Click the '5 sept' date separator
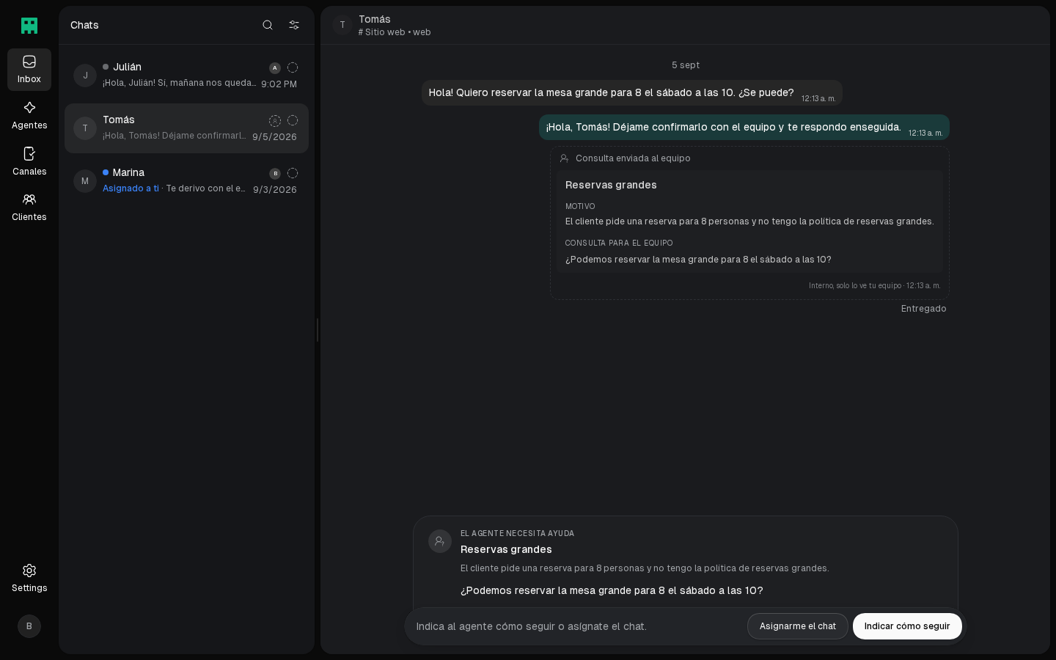 tap(686, 65)
